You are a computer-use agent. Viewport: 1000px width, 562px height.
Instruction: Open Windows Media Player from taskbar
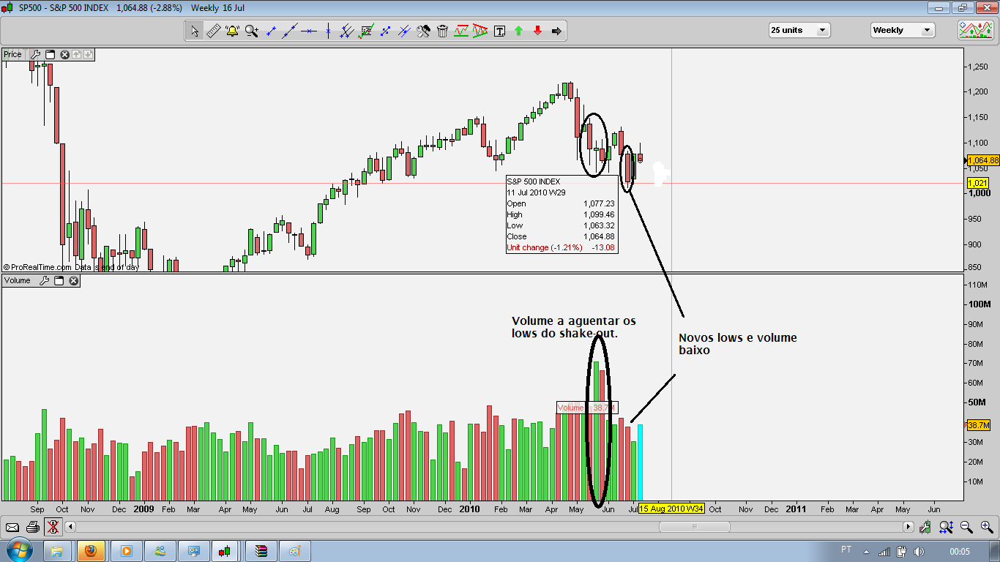click(126, 550)
